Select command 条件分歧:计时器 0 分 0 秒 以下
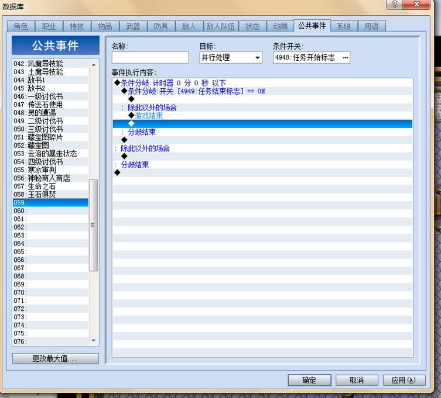441x398 pixels. tap(263, 83)
